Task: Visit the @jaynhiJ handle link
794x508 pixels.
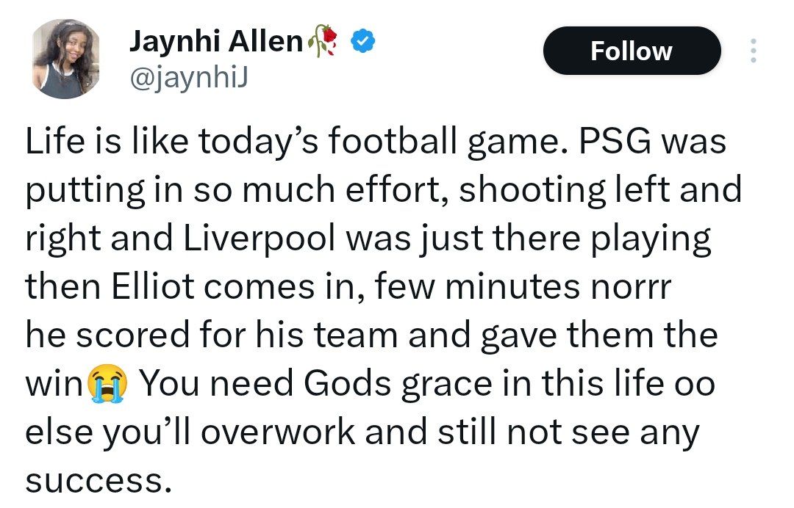Action: coord(189,79)
